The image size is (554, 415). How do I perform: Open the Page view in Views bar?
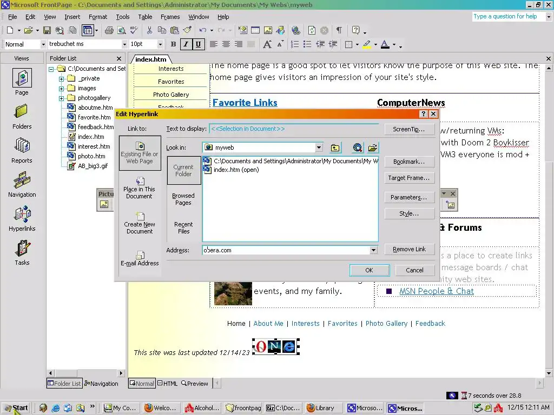click(x=22, y=82)
